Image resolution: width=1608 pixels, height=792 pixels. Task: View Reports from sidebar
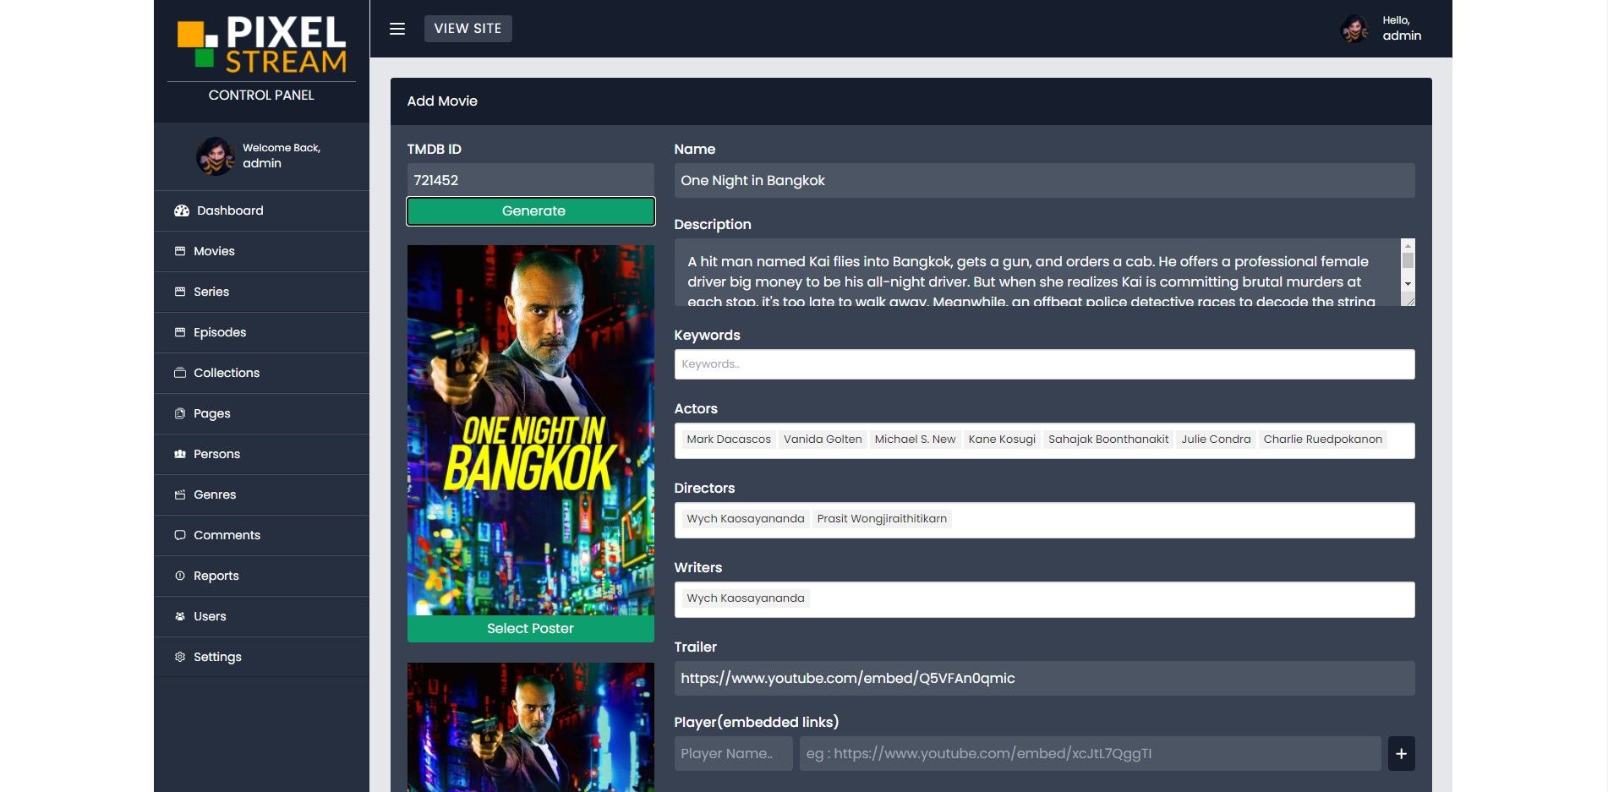[x=261, y=576]
